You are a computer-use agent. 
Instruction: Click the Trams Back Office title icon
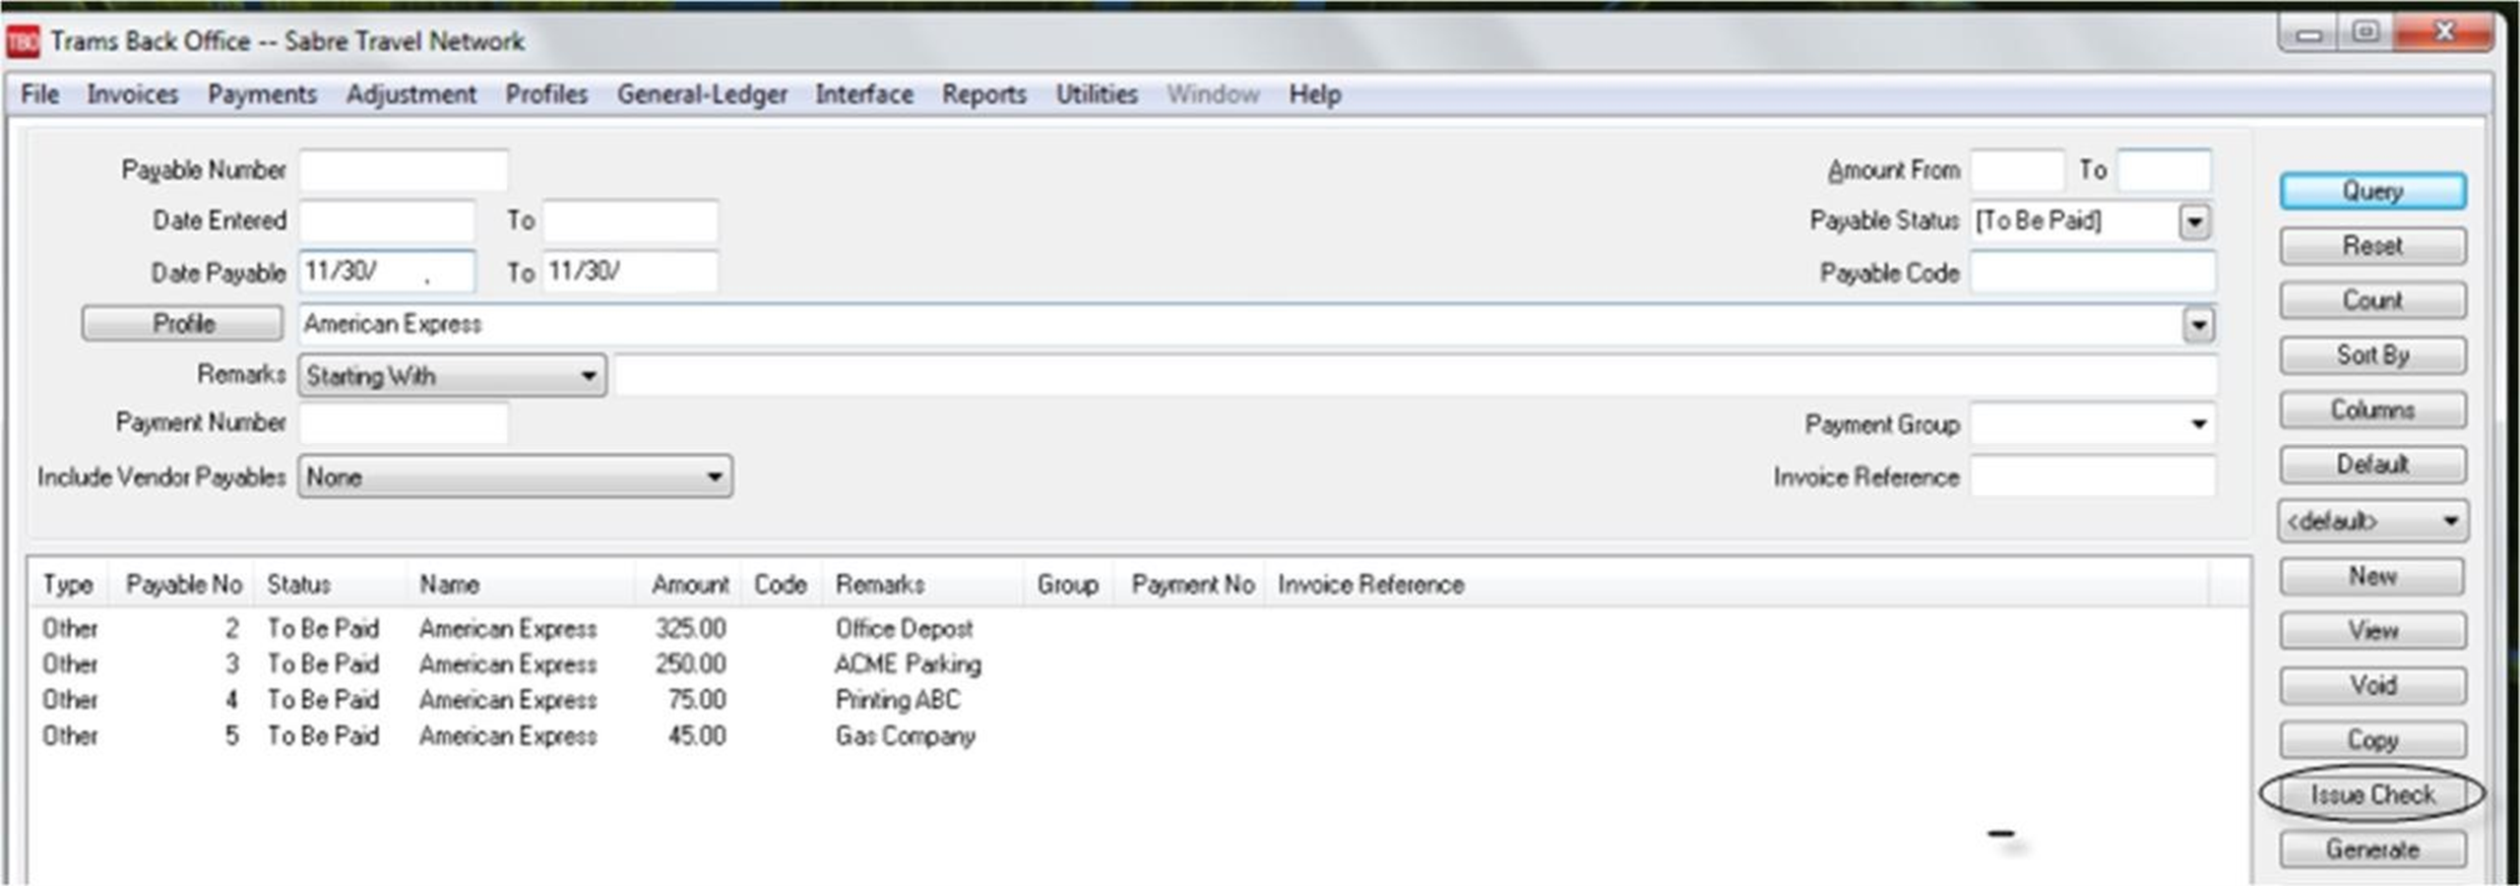(x=23, y=41)
